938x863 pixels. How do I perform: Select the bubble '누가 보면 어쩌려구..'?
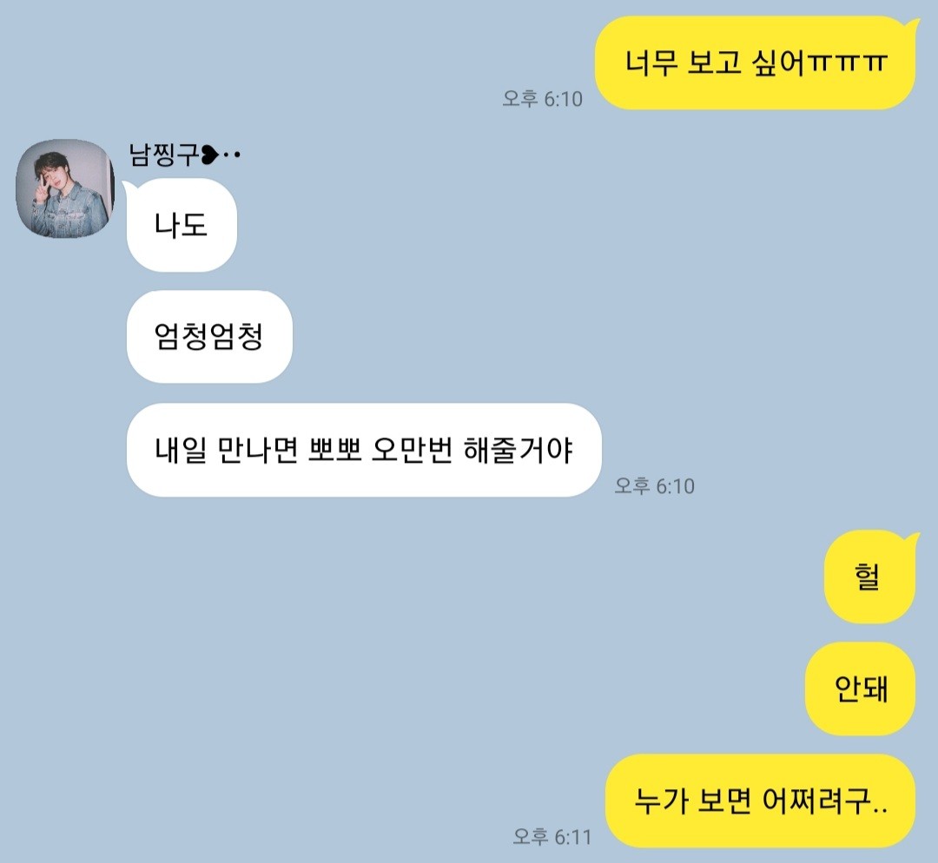click(760, 800)
